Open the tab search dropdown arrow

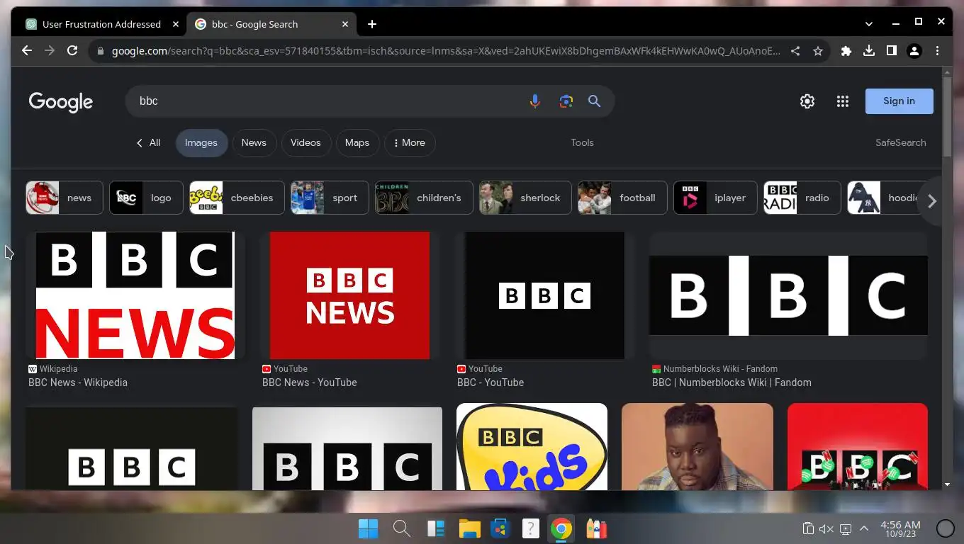point(869,23)
